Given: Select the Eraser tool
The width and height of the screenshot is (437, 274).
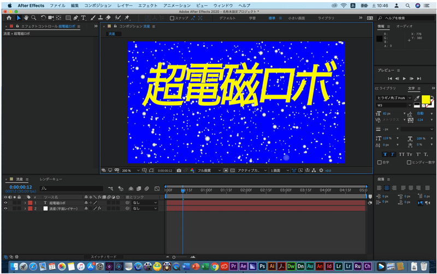Looking at the screenshot, I should [x=108, y=18].
